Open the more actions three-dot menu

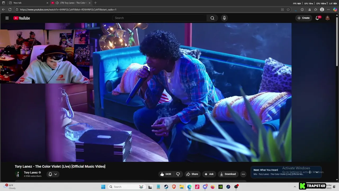click(x=243, y=174)
